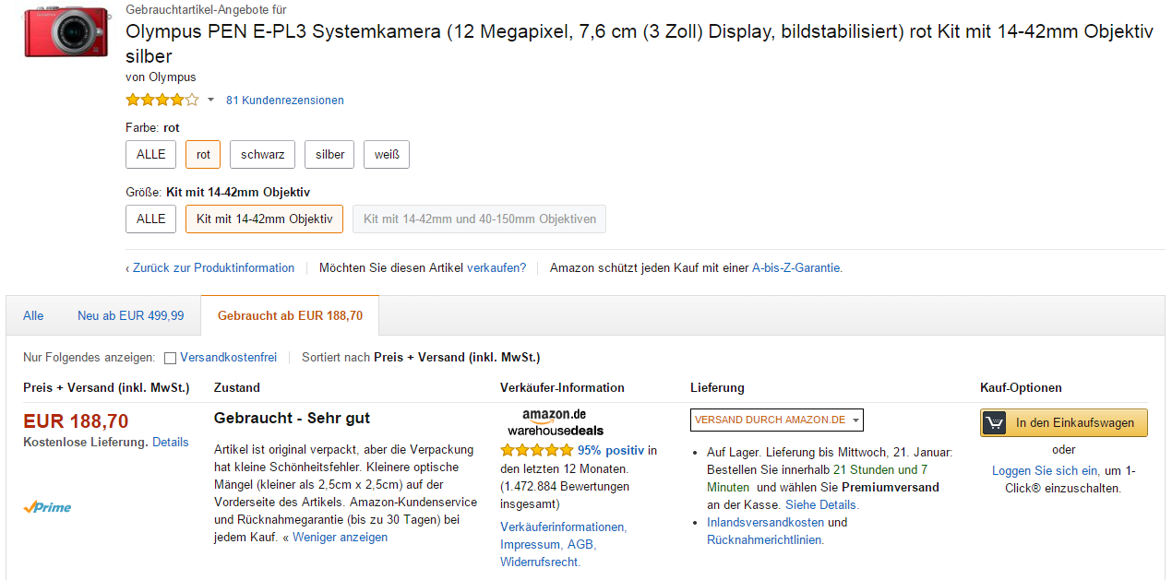The image size is (1172, 580).
Task: Open the A-bis-Z-Garantie link
Action: [x=797, y=268]
